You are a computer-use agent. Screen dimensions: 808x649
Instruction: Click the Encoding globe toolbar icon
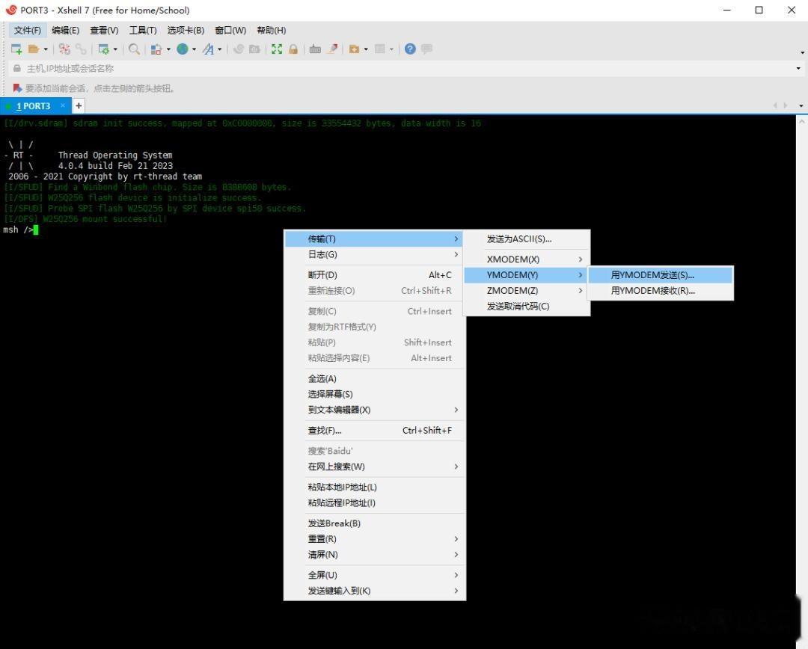pyautogui.click(x=183, y=49)
